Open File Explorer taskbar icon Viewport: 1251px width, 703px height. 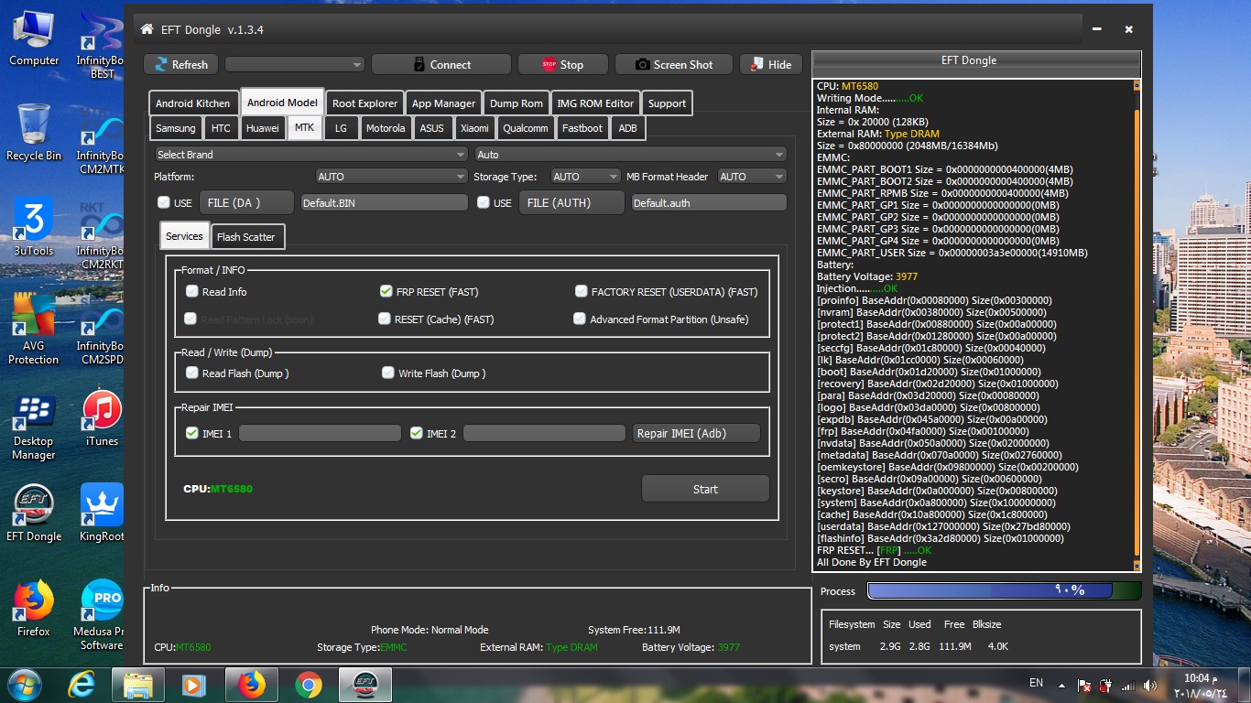(137, 684)
